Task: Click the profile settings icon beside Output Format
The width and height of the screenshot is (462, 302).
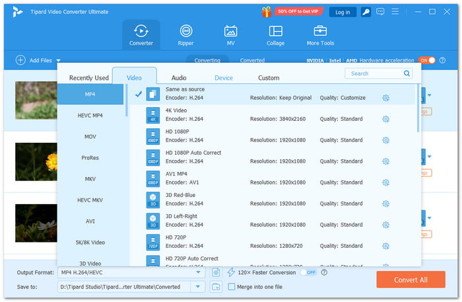Action: pos(216,272)
